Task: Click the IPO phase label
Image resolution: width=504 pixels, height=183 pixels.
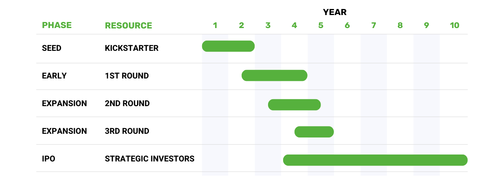Action: pyautogui.click(x=48, y=159)
